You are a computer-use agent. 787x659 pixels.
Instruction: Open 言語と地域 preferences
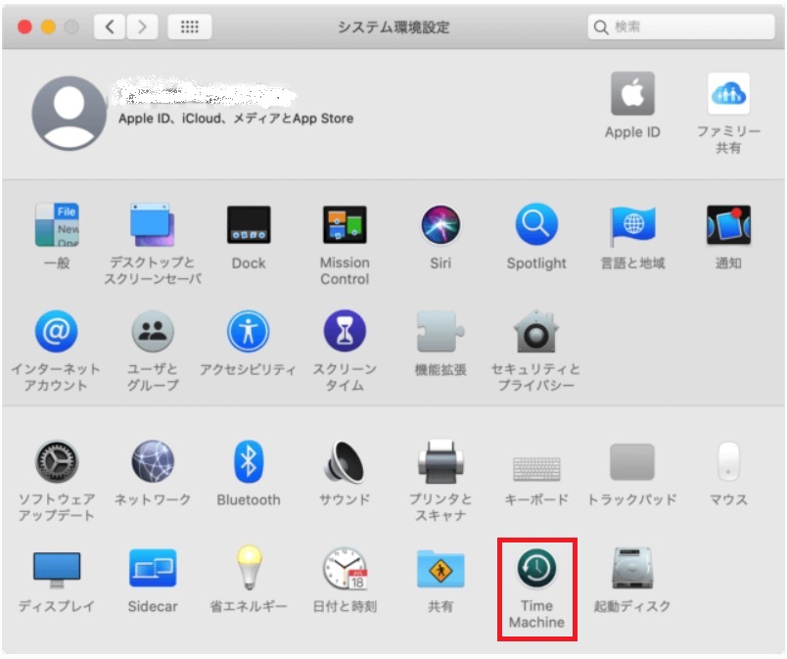pyautogui.click(x=632, y=225)
